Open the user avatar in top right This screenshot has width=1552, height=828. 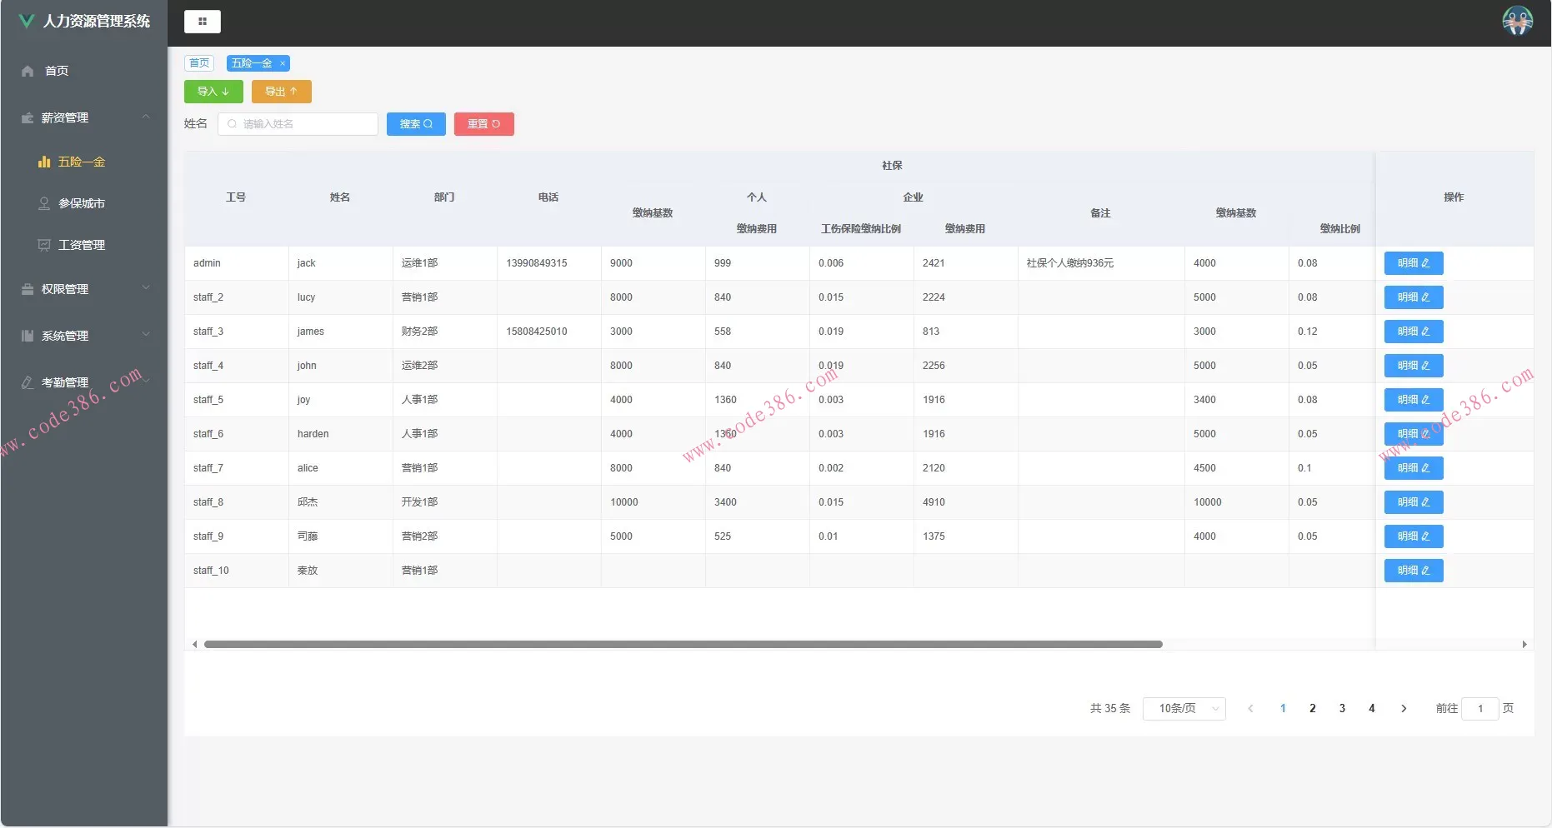coord(1517,21)
